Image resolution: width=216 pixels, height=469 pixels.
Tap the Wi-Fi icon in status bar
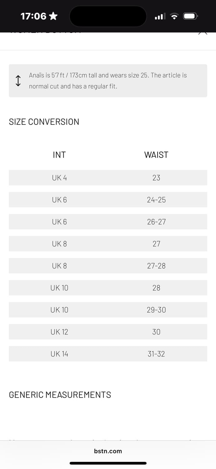174,16
